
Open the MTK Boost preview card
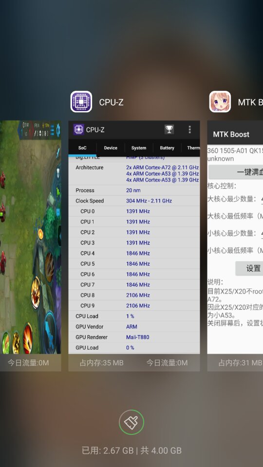[235, 237]
